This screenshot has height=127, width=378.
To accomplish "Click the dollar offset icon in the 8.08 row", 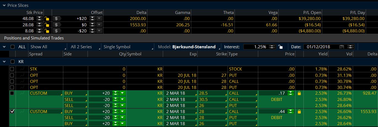I will 56,31.
